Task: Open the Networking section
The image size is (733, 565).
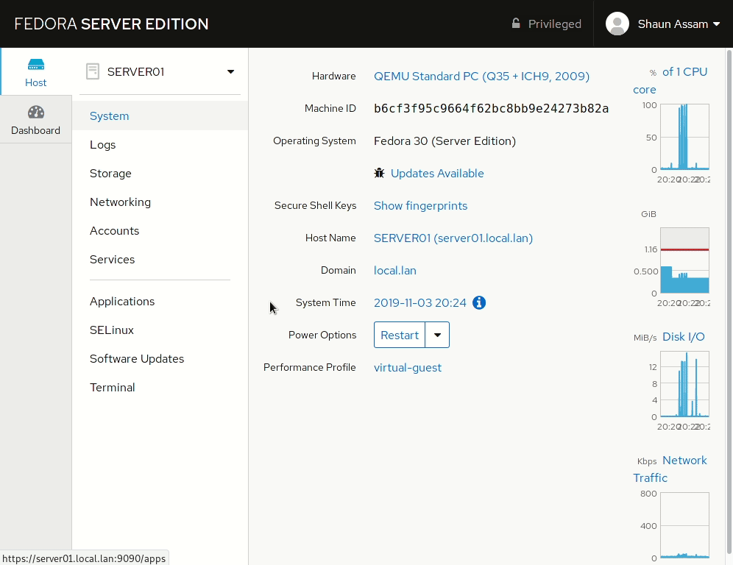Action: [120, 202]
